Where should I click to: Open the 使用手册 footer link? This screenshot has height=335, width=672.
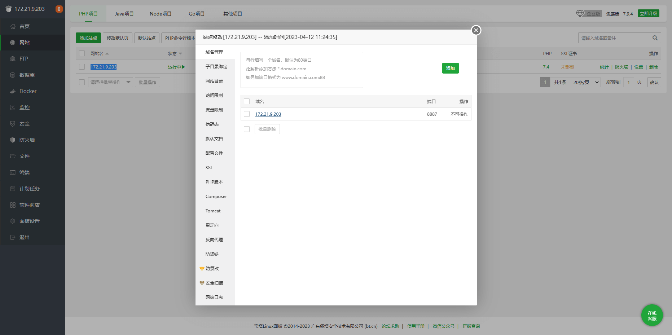pyautogui.click(x=416, y=326)
